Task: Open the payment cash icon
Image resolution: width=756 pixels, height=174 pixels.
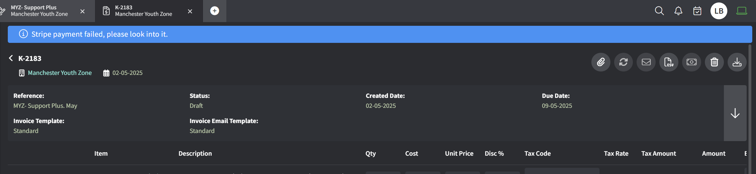Action: [x=691, y=62]
